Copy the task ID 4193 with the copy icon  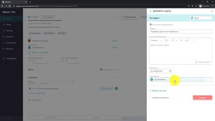(x=38, y=17)
